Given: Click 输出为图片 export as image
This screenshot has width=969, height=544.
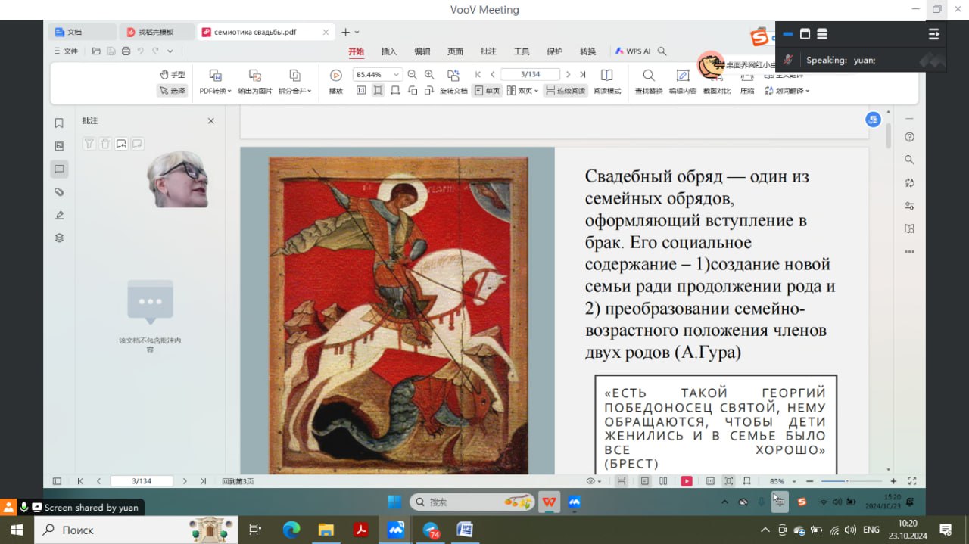Looking at the screenshot, I should pos(255,82).
